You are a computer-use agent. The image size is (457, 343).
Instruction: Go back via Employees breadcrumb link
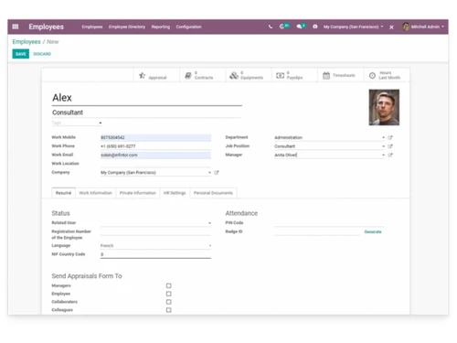tap(27, 42)
